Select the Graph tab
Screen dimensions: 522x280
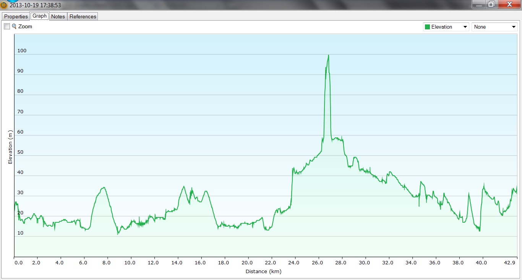tap(39, 16)
